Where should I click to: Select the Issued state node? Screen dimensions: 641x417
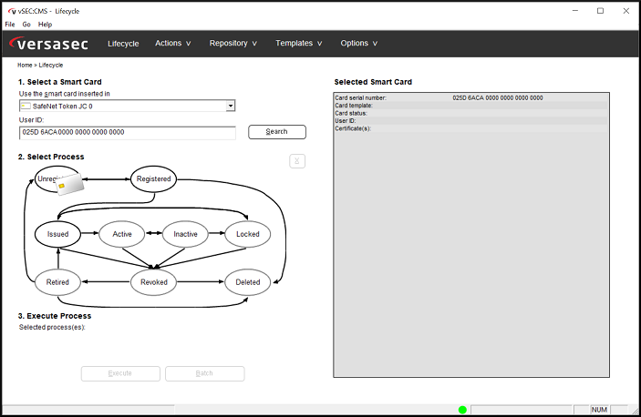point(57,234)
